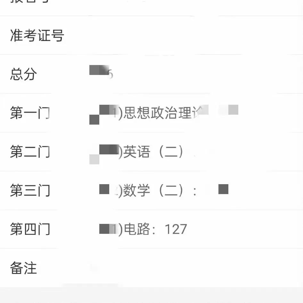Select the 总分 label
The height and width of the screenshot is (303, 303).
[x=23, y=74]
